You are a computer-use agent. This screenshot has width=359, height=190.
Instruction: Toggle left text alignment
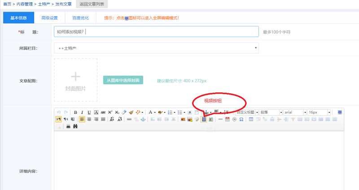(82, 120)
